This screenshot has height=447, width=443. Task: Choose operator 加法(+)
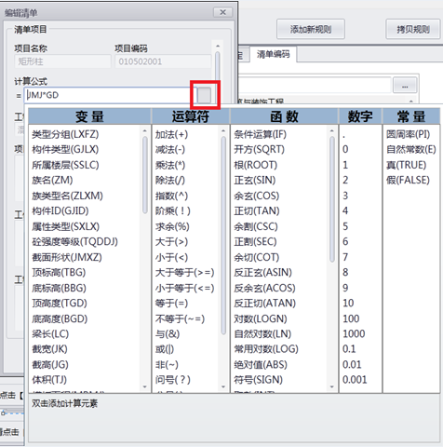point(171,134)
